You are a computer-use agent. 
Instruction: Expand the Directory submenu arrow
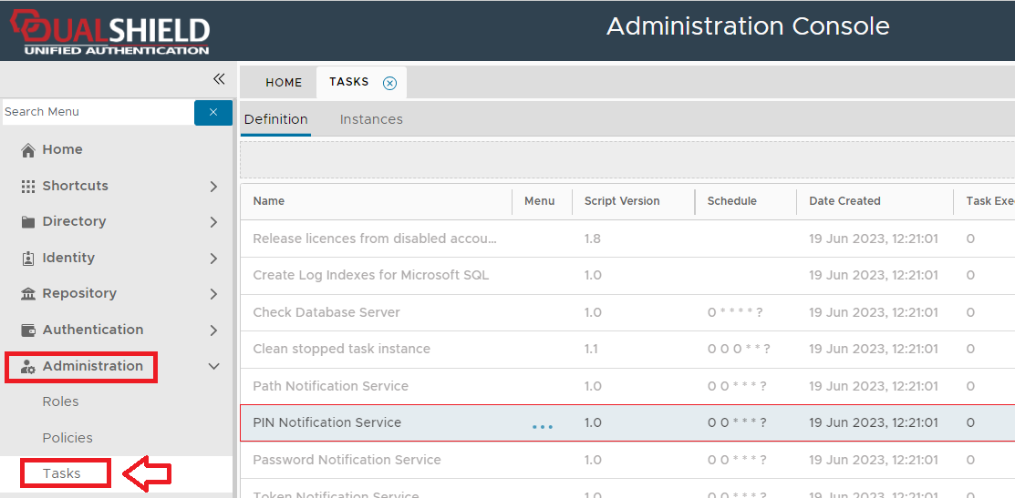(213, 222)
